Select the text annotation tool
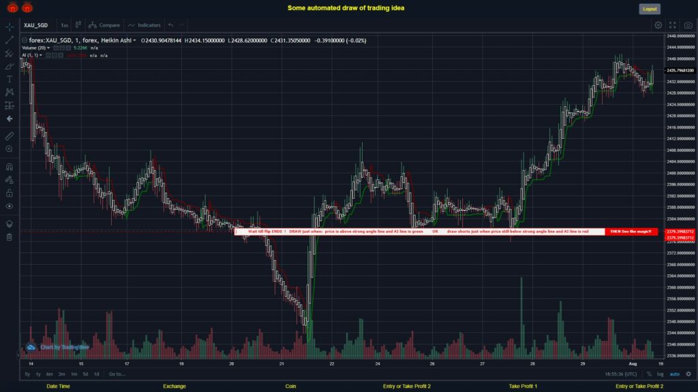Image resolution: width=698 pixels, height=392 pixels. (x=10, y=79)
